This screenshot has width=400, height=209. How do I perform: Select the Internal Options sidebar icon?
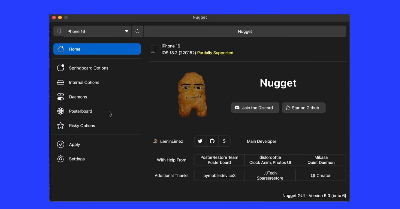(x=60, y=82)
